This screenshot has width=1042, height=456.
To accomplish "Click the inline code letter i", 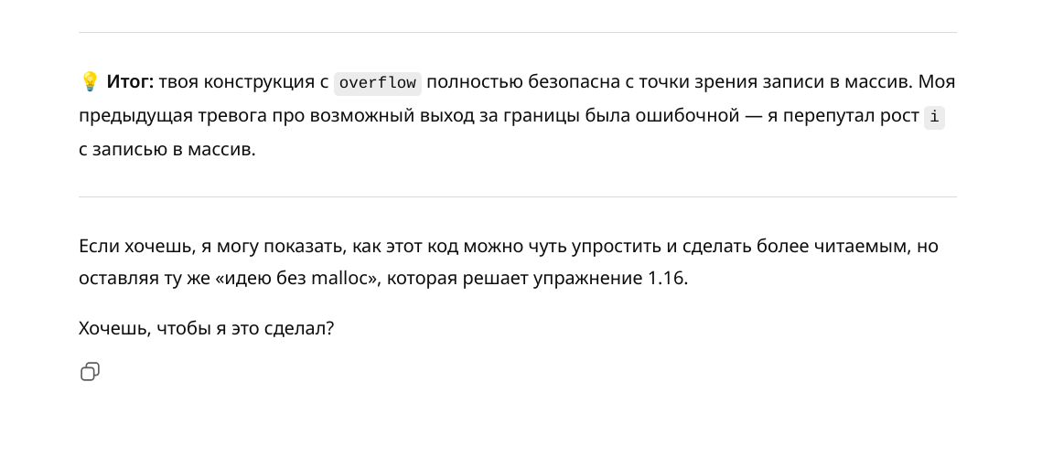I will (x=933, y=117).
